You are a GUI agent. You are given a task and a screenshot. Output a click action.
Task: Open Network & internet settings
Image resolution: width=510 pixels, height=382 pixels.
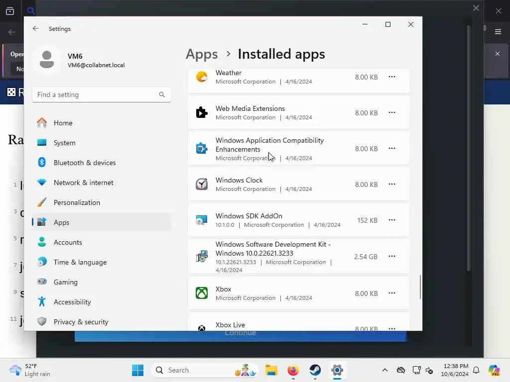tap(102, 182)
